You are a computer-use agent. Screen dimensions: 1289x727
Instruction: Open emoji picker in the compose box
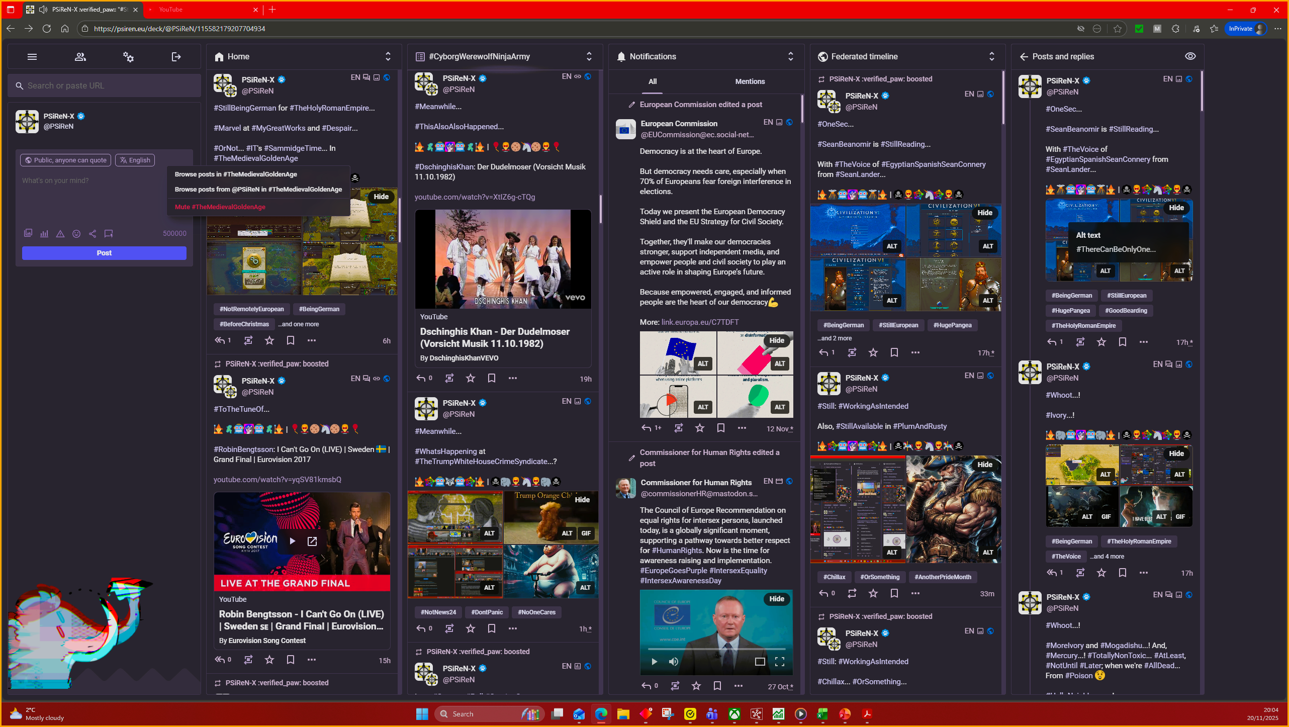76,234
